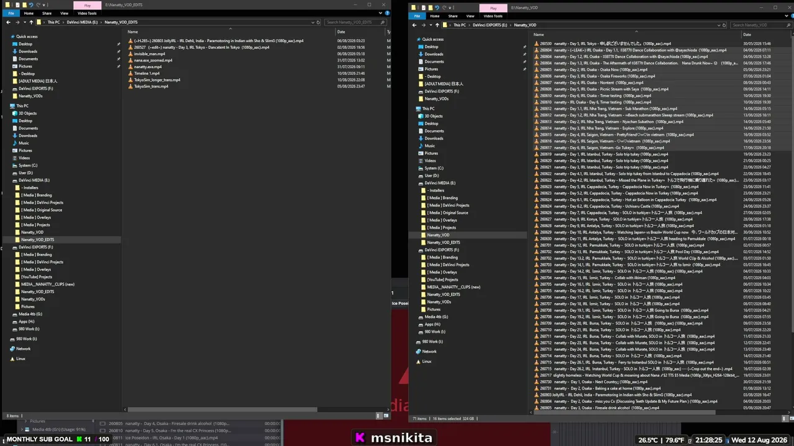Refresh the right Nanatty_VOD folder view
The width and height of the screenshot is (794, 446).
[725, 25]
